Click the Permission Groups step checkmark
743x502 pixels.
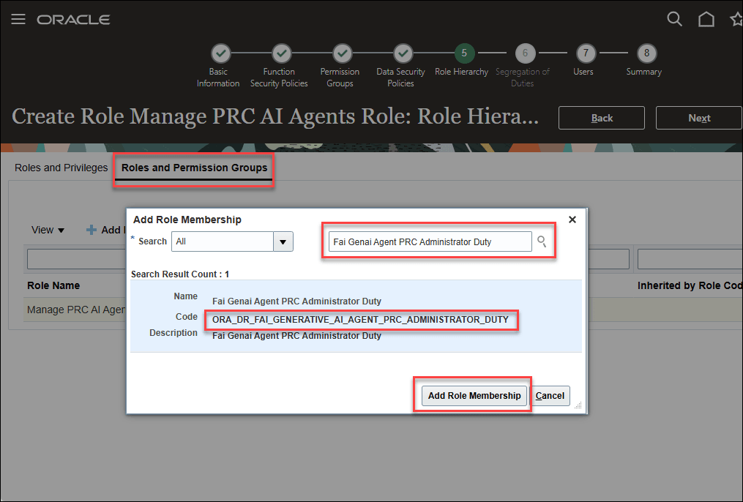[x=340, y=53]
